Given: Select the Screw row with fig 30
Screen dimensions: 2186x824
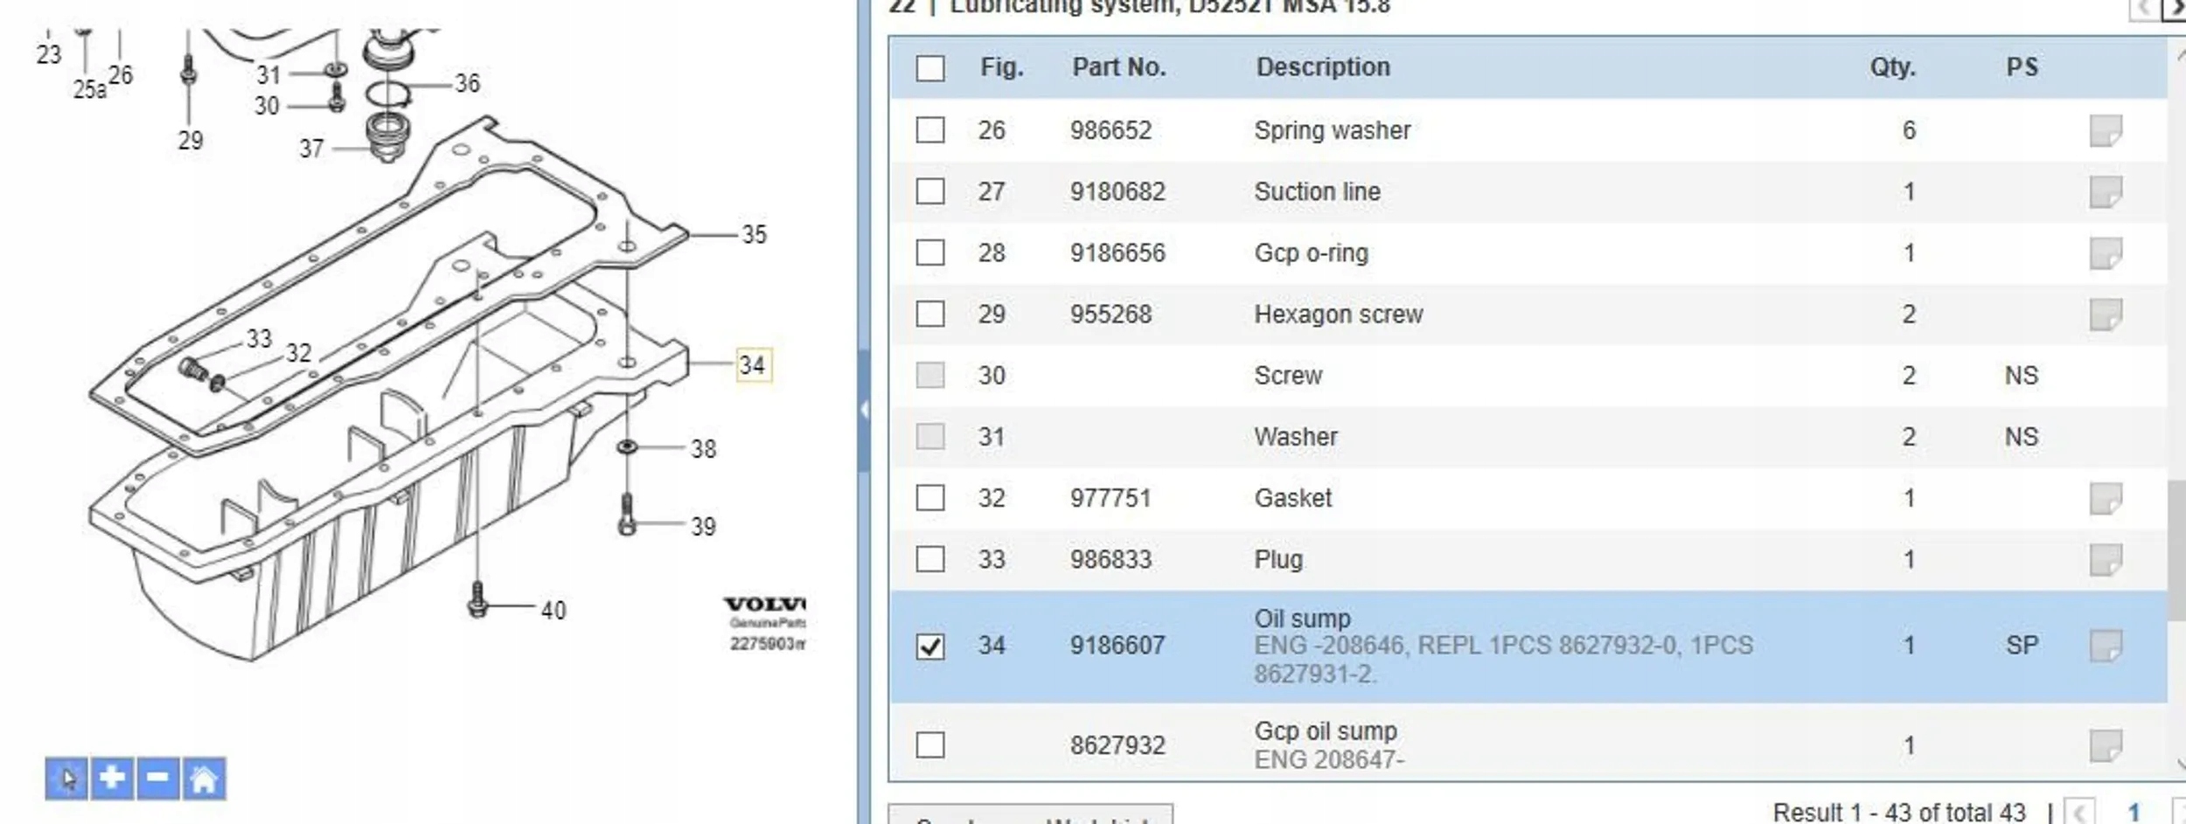Looking at the screenshot, I should 1528,376.
